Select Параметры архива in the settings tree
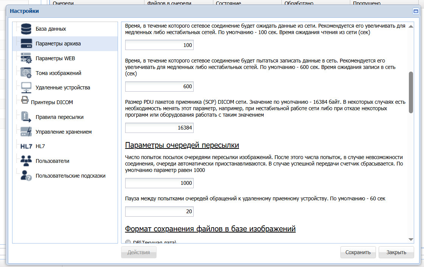 click(58, 44)
